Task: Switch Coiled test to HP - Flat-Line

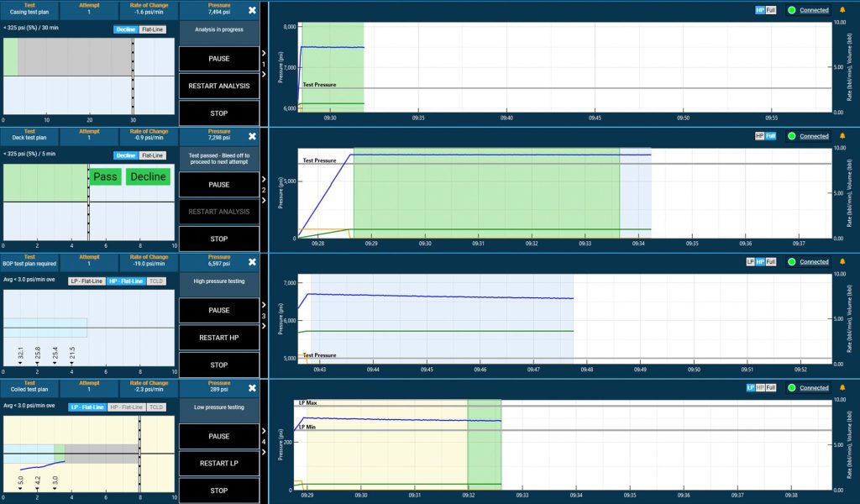Action: tap(126, 407)
